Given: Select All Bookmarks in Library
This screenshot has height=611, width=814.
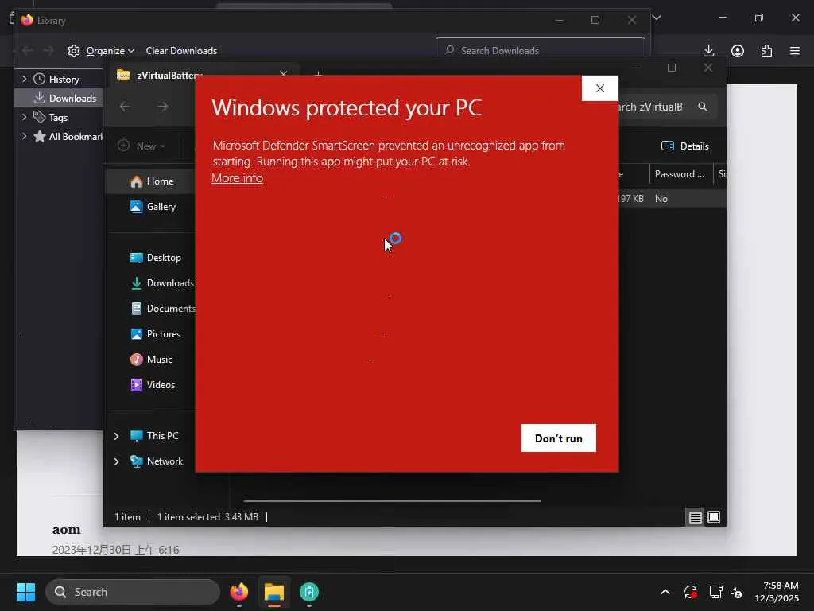Looking at the screenshot, I should (68, 137).
